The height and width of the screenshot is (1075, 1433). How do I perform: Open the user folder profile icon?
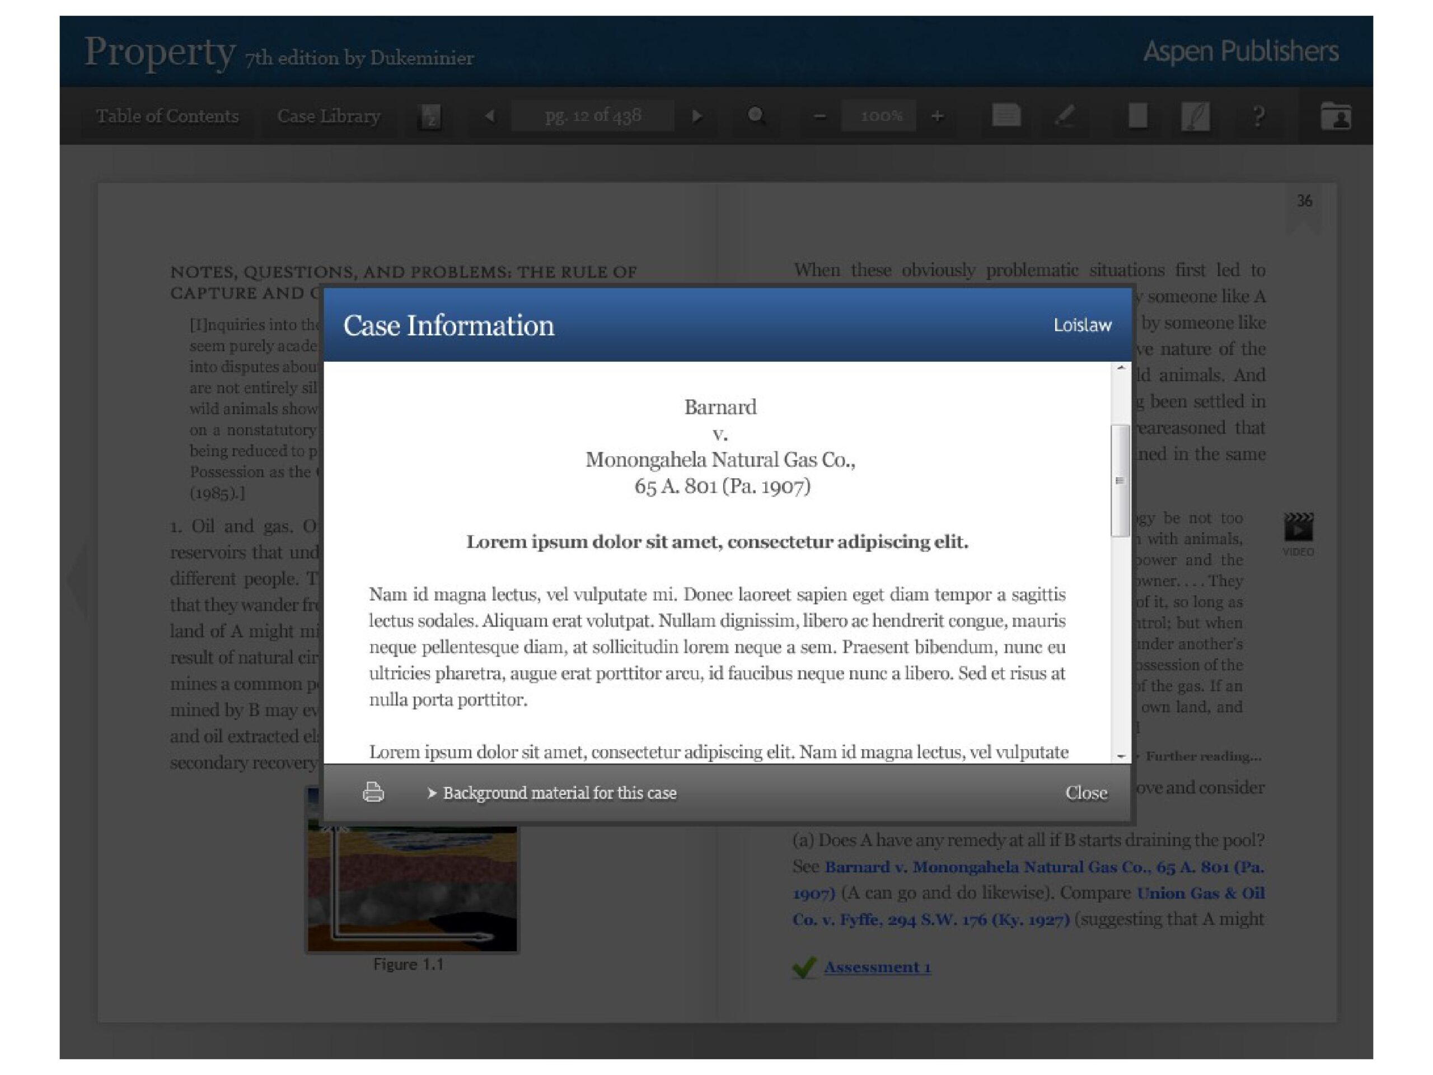click(x=1336, y=116)
